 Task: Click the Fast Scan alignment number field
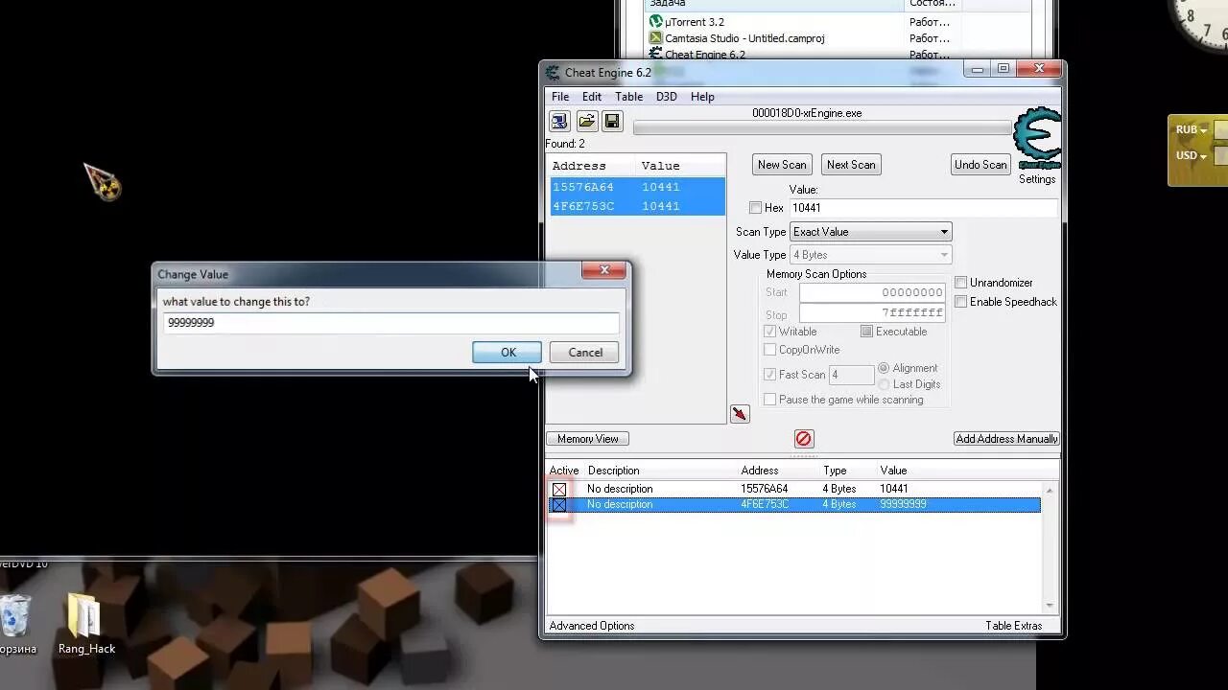(851, 375)
